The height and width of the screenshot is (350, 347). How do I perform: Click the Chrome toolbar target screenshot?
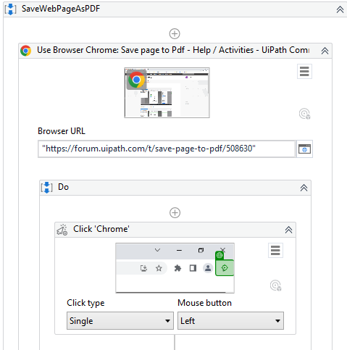[x=175, y=268]
